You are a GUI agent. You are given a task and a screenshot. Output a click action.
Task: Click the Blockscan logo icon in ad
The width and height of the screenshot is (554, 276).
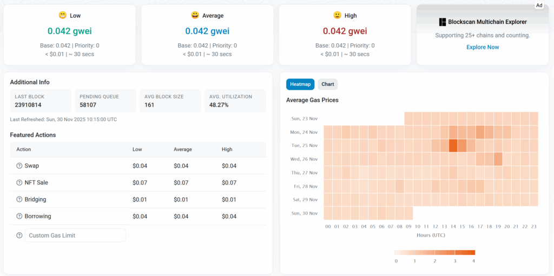coord(443,22)
